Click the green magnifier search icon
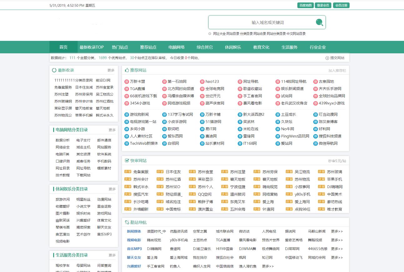Image resolution: width=404 pixels, height=272 pixels. pyautogui.click(x=319, y=22)
